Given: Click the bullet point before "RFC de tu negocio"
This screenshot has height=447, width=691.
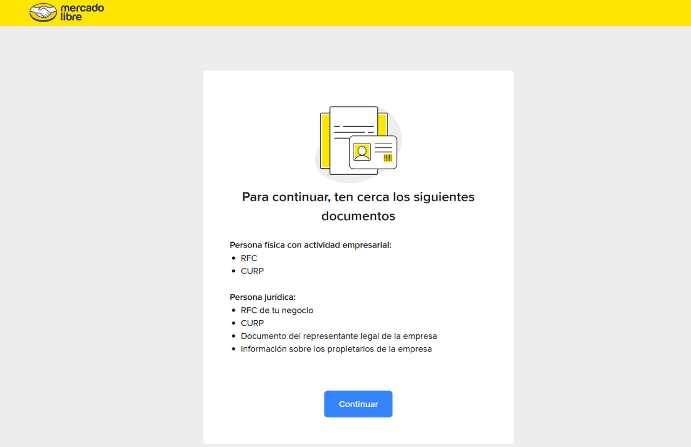Looking at the screenshot, I should tap(234, 311).
